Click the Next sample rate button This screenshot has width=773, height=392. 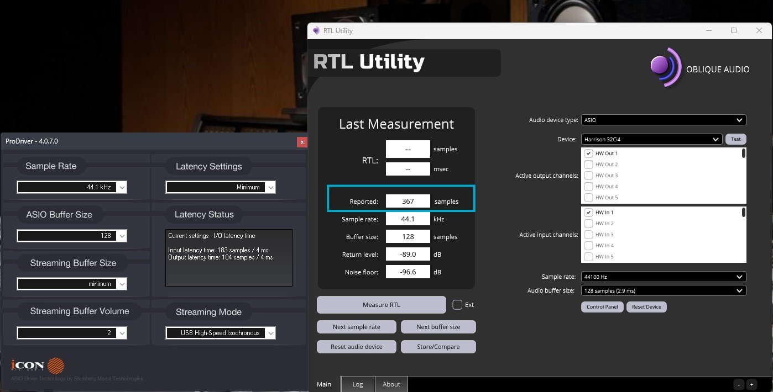click(x=357, y=327)
